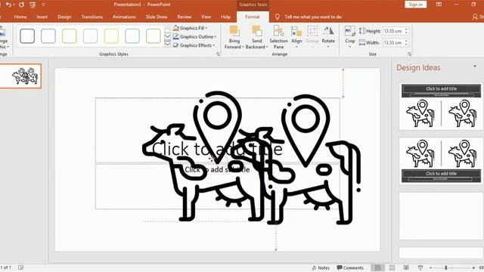Open the Insert tab
484x272 pixels.
[42, 17]
